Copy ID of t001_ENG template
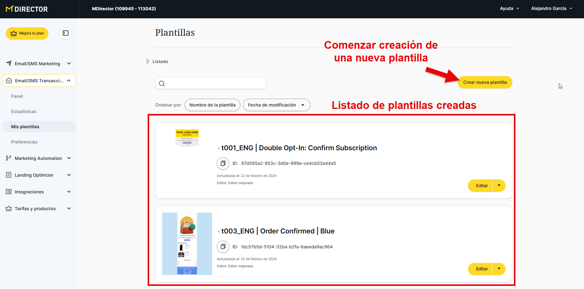 [223, 163]
